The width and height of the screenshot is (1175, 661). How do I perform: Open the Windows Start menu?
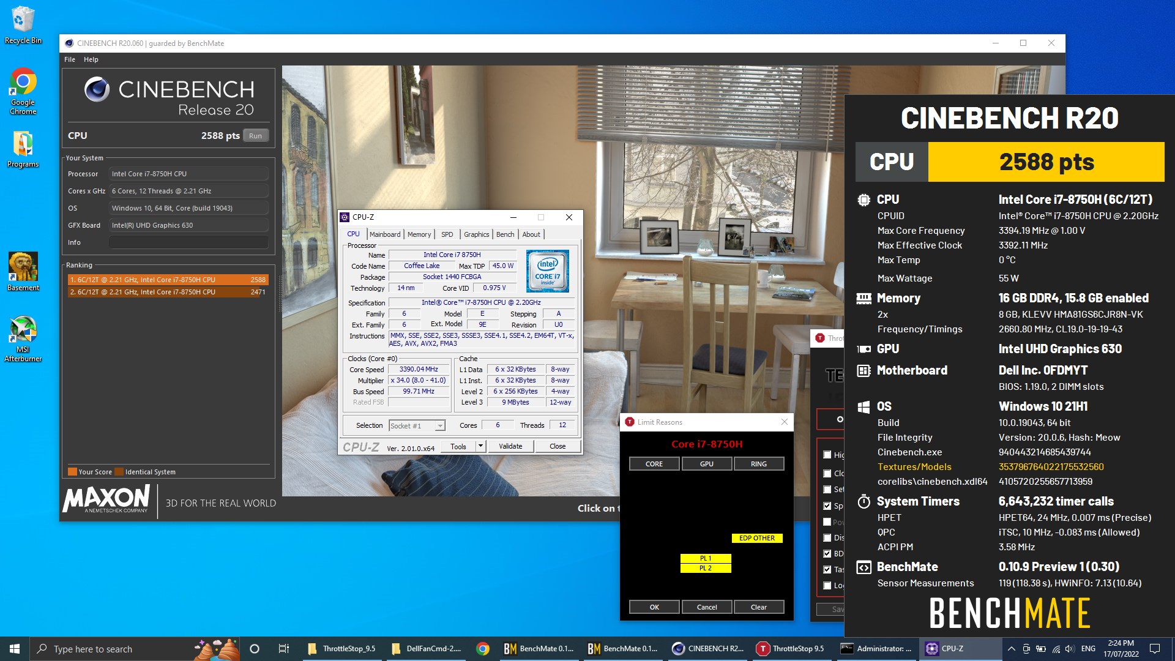(x=15, y=649)
